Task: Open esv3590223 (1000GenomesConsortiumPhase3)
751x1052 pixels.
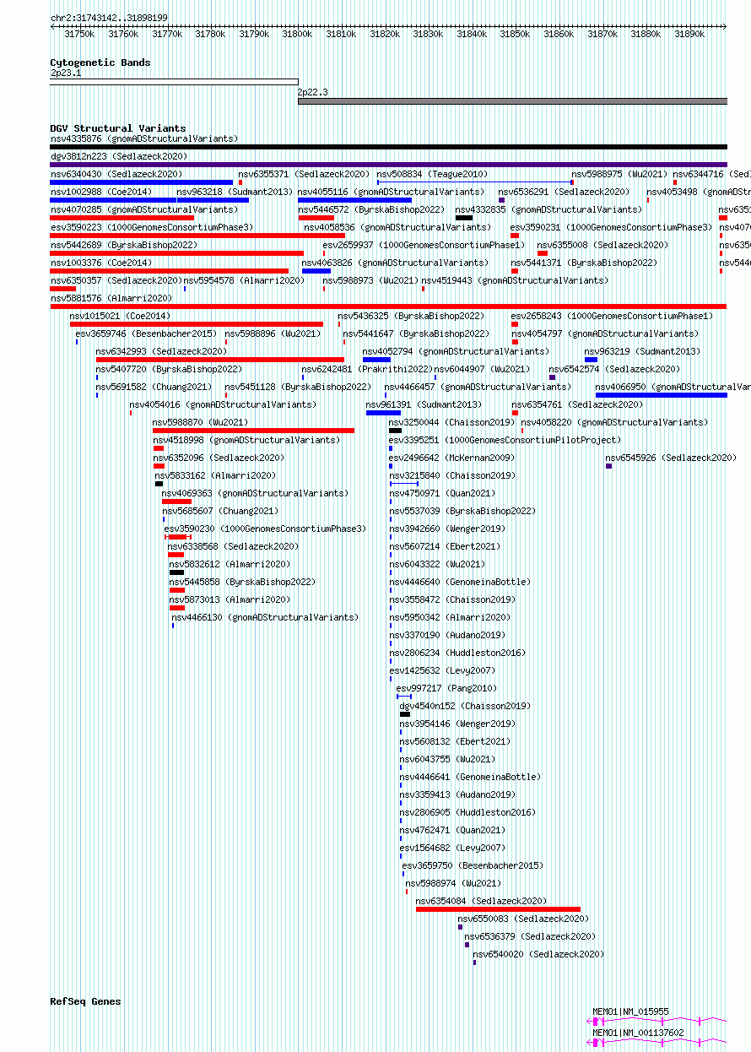Action: [152, 227]
